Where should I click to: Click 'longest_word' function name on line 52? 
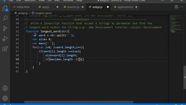(x=50, y=31)
